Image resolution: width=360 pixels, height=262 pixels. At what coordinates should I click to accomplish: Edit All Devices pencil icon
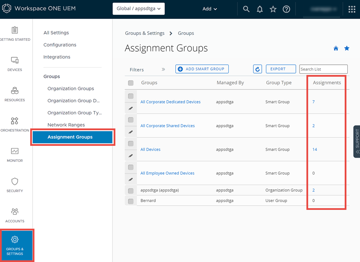[130, 156]
